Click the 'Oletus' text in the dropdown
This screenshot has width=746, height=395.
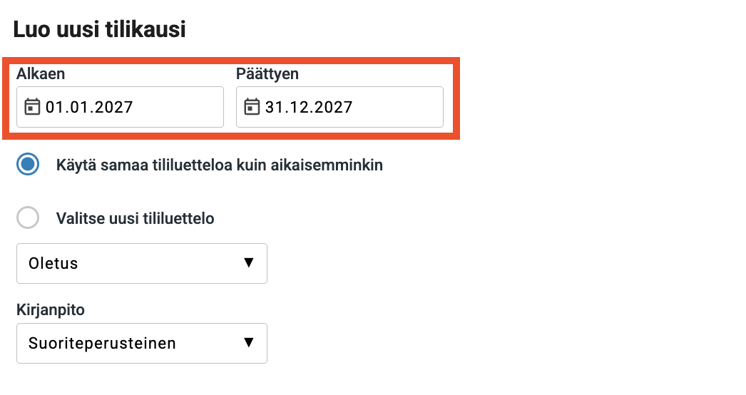click(53, 264)
